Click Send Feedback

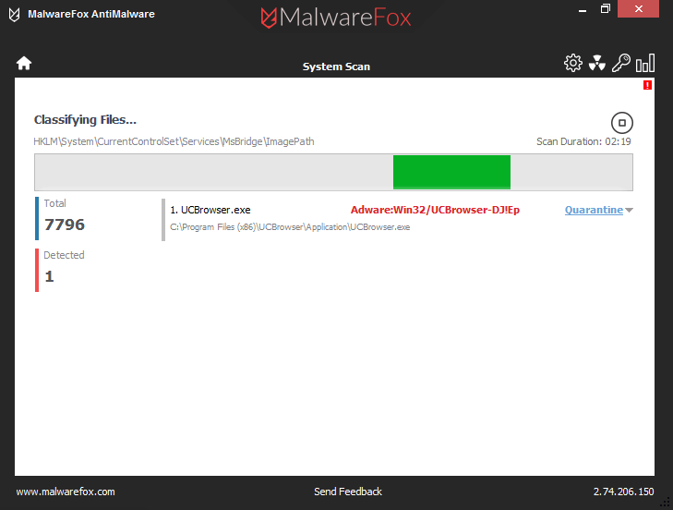(348, 492)
